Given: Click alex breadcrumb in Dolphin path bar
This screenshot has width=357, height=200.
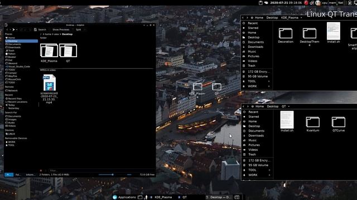Looking at the screenshot, I should 56,34.
